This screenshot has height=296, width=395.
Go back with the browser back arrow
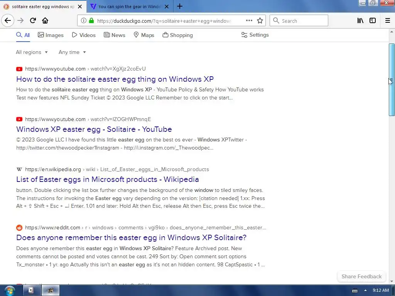[x=8, y=20]
